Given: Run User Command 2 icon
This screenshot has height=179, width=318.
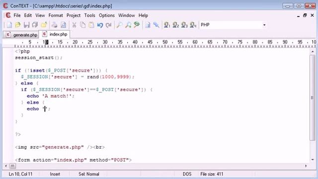Looking at the screenshot, I should coord(175,25).
